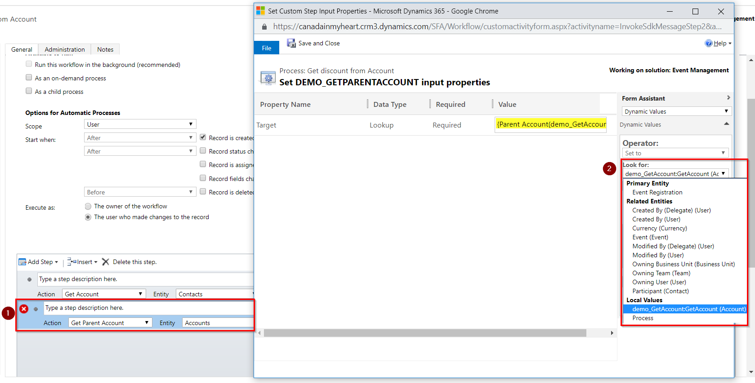The height and width of the screenshot is (383, 755).
Task: Select Participant (Contact) from the list
Action: click(x=660, y=291)
